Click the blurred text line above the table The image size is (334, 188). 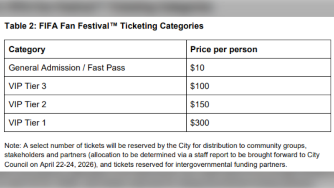(109, 8)
